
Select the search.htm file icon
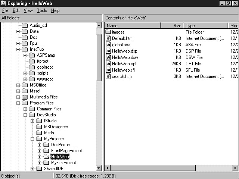[108, 76]
